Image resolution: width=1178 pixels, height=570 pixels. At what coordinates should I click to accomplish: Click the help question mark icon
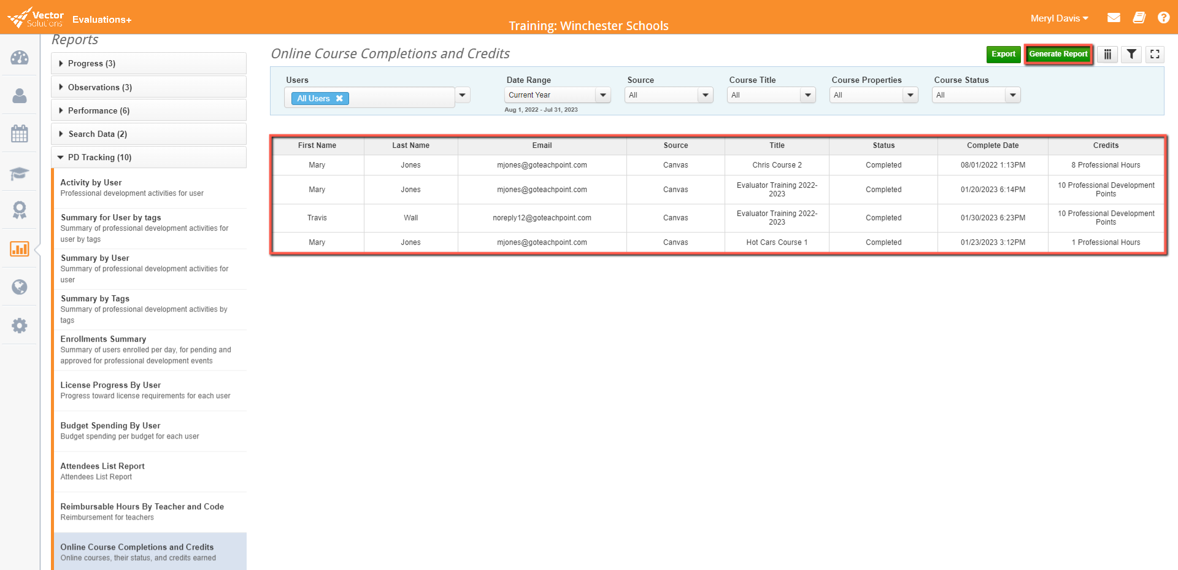pyautogui.click(x=1163, y=18)
